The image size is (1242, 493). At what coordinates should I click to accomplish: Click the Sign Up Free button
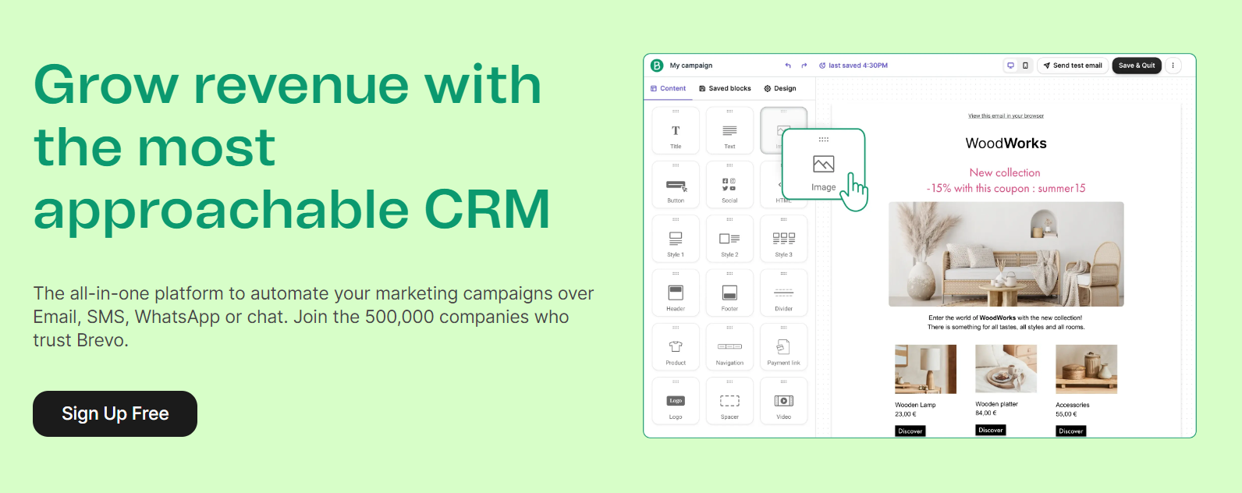115,413
